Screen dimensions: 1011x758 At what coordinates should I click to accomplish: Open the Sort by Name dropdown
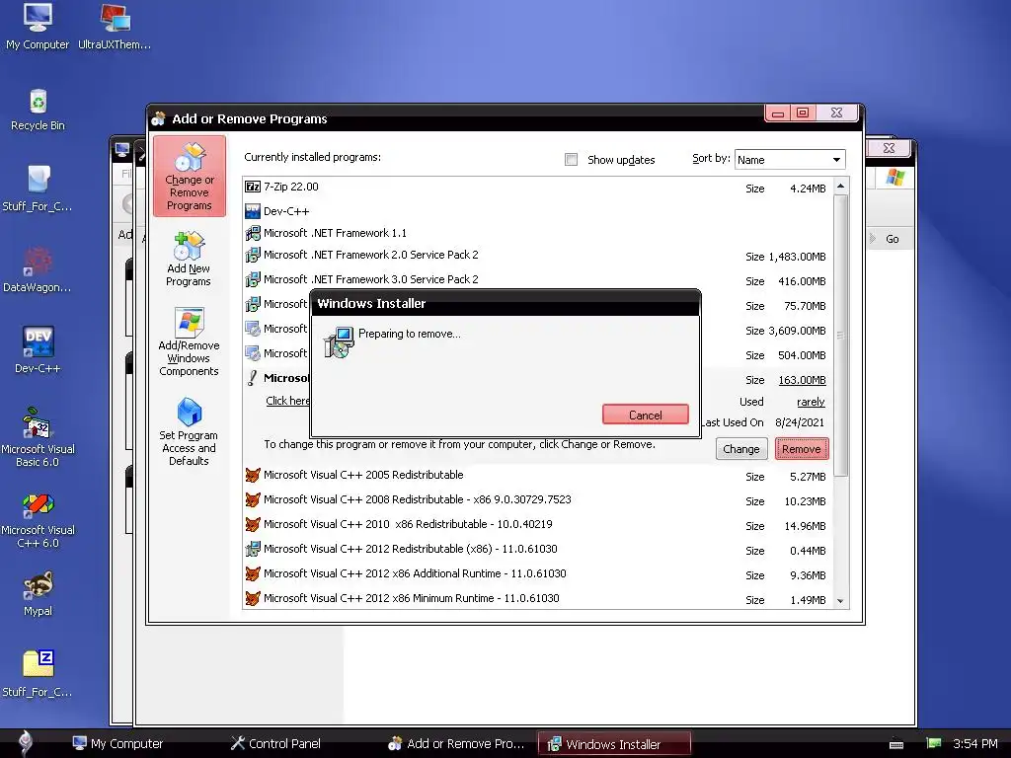click(x=790, y=159)
